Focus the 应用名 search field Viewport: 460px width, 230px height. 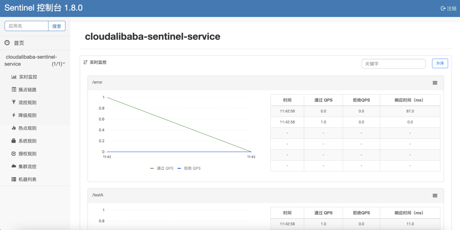click(26, 26)
